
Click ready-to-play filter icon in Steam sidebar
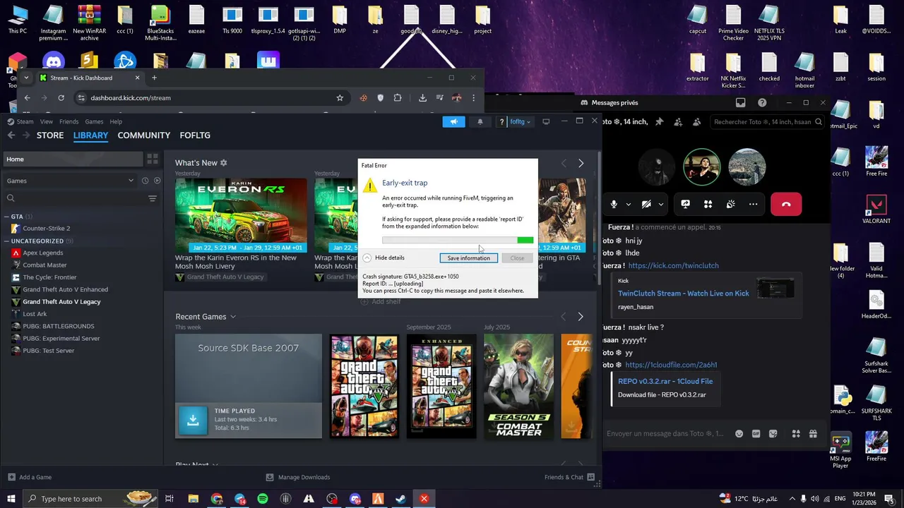(157, 181)
